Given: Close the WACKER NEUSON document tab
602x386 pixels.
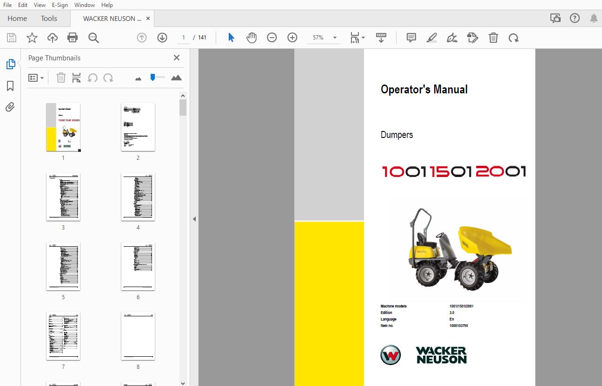Looking at the screenshot, I should pyautogui.click(x=148, y=19).
